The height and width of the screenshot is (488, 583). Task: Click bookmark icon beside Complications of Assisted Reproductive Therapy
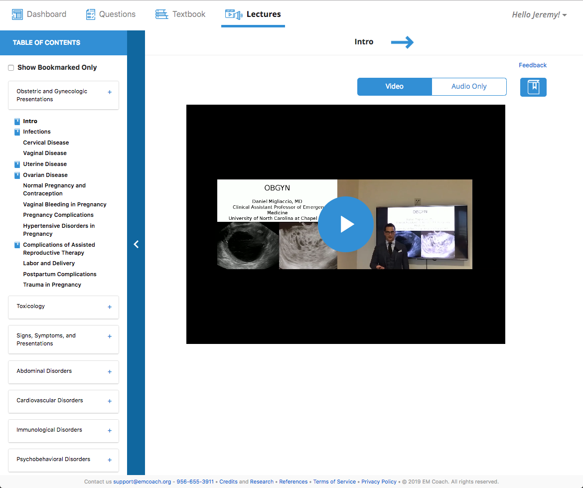pyautogui.click(x=17, y=245)
